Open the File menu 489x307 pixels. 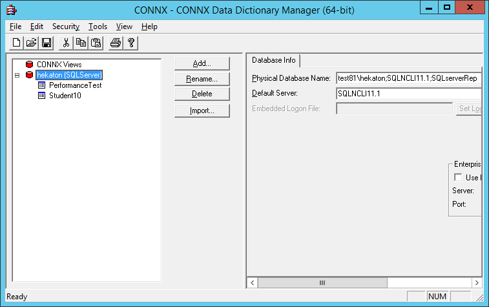coord(16,26)
